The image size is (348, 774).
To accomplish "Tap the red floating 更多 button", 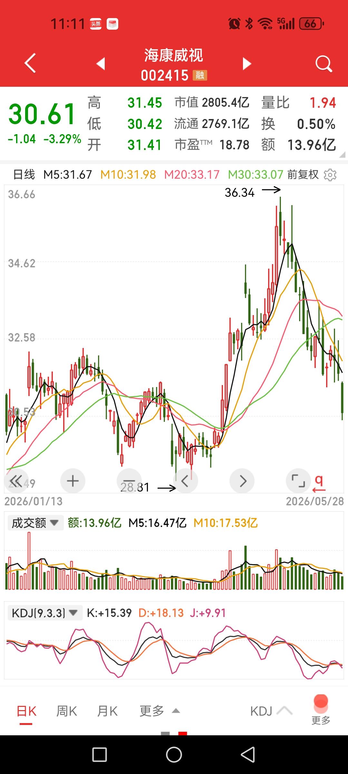I will click(x=321, y=709).
